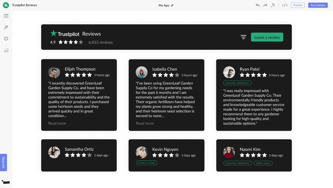
Task: Click the 6,835 reviews count
Action: [101, 42]
